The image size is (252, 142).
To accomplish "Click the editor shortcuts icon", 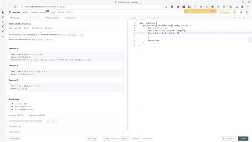I will point(235,18).
